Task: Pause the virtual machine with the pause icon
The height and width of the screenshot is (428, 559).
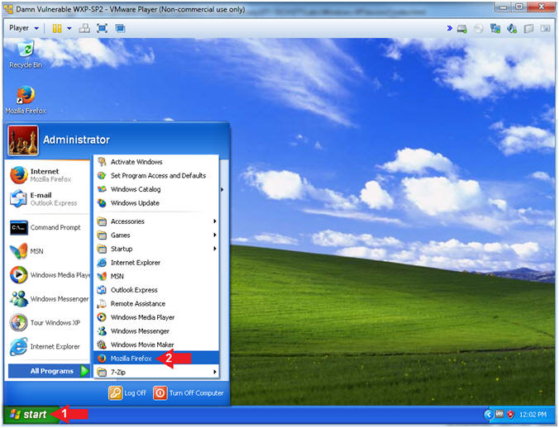Action: coord(57,28)
